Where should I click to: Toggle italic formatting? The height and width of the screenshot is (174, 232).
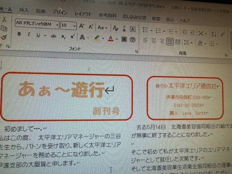pos(28,35)
